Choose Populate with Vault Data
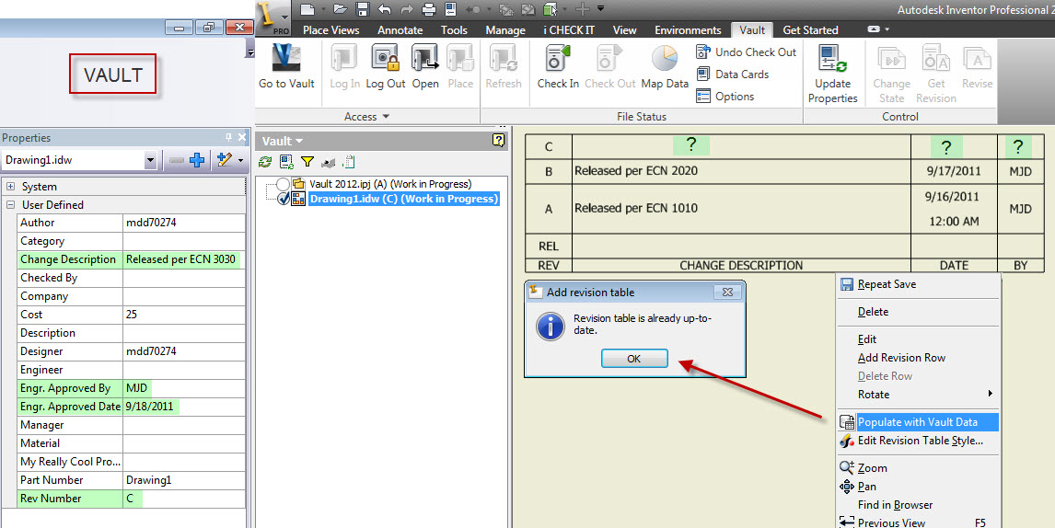The image size is (1055, 528). click(918, 422)
